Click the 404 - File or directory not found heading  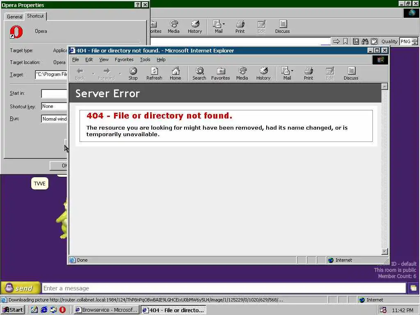160,116
